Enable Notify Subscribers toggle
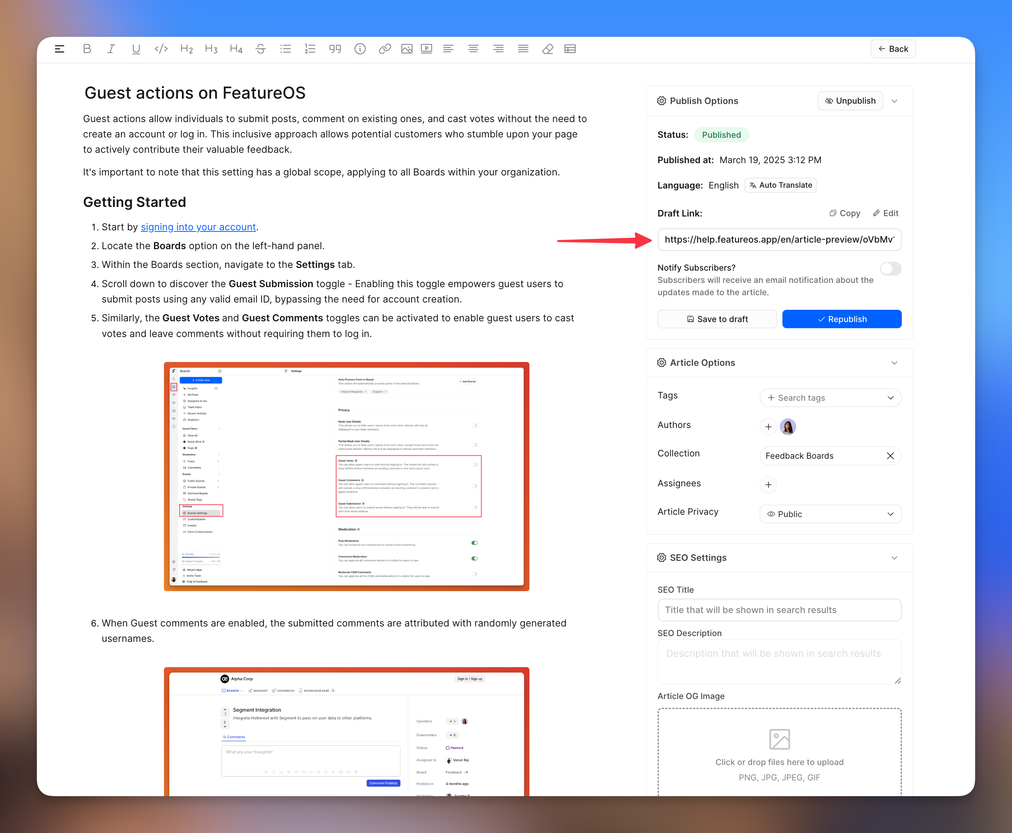The image size is (1012, 833). 891,269
